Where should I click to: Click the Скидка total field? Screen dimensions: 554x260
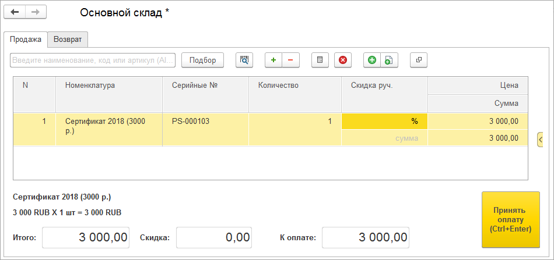[x=214, y=237]
